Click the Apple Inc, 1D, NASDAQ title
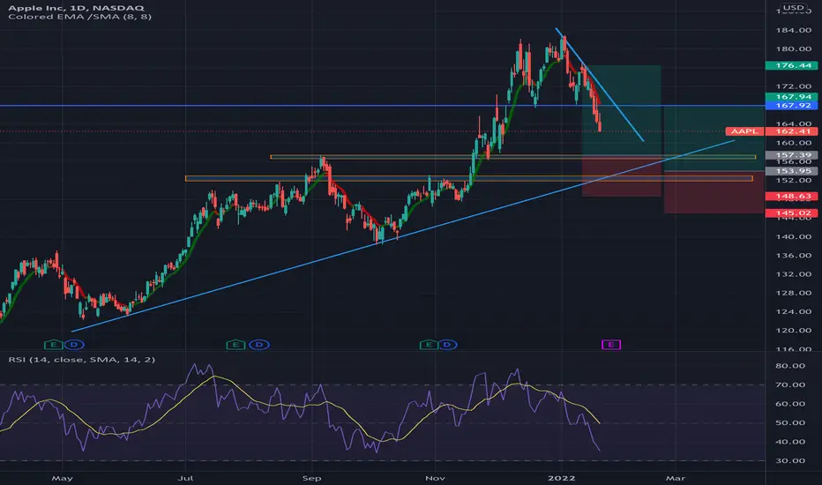 coord(76,7)
